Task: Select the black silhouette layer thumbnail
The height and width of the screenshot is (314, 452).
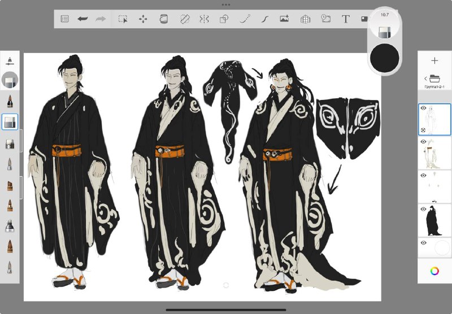Action: pyautogui.click(x=434, y=220)
